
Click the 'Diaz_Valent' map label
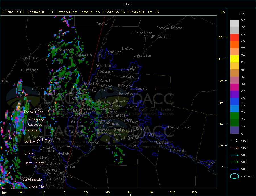[34, 163]
